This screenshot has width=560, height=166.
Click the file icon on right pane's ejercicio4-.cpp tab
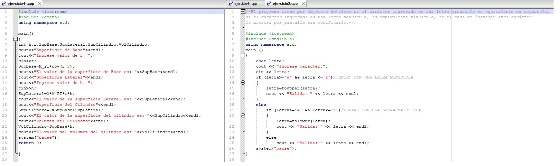(x=230, y=4)
